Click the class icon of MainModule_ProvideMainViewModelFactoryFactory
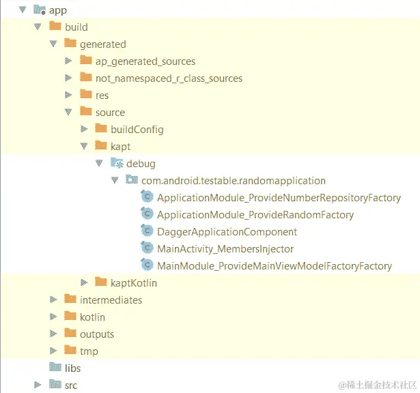The width and height of the screenshot is (420, 393). point(147,265)
